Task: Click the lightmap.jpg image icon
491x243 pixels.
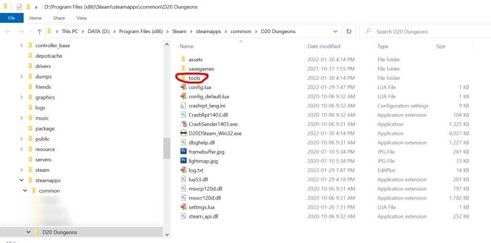Action: [x=184, y=161]
